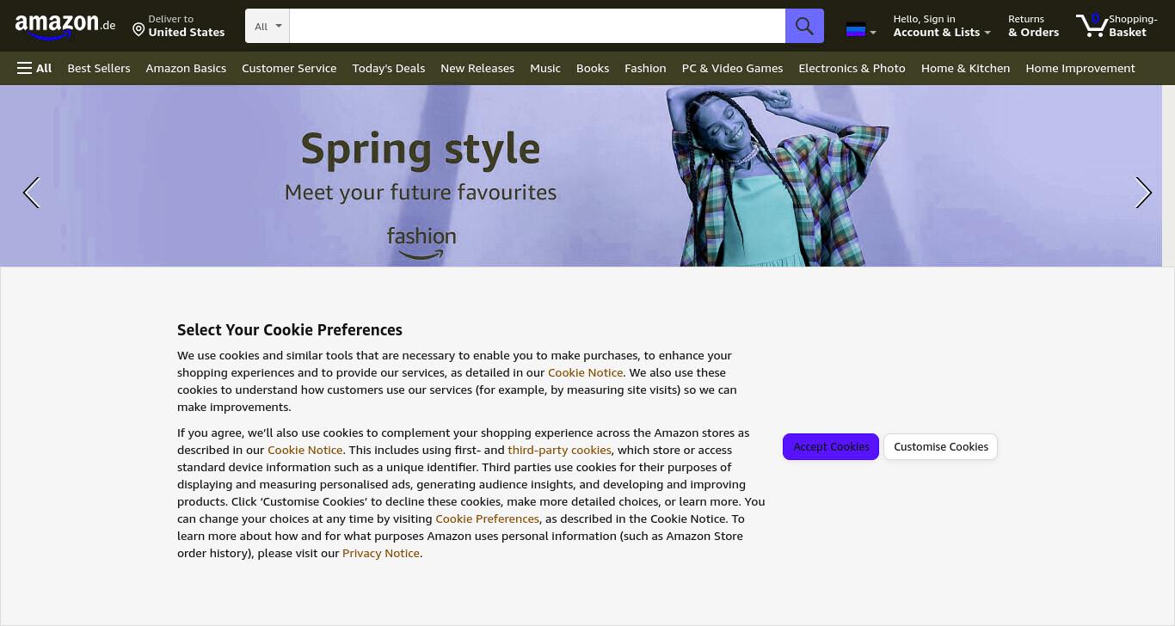The height and width of the screenshot is (626, 1175).
Task: Open the language flag dropdown
Action: tap(861, 31)
